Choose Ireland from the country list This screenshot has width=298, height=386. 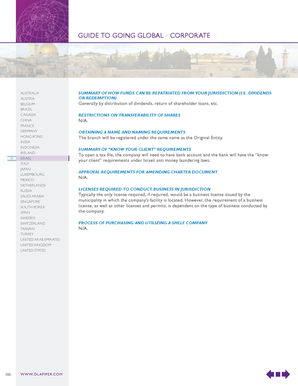pos(28,152)
